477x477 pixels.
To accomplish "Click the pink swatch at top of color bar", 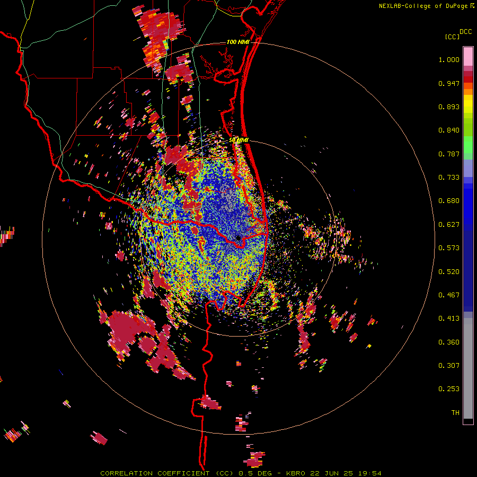I will (468, 56).
